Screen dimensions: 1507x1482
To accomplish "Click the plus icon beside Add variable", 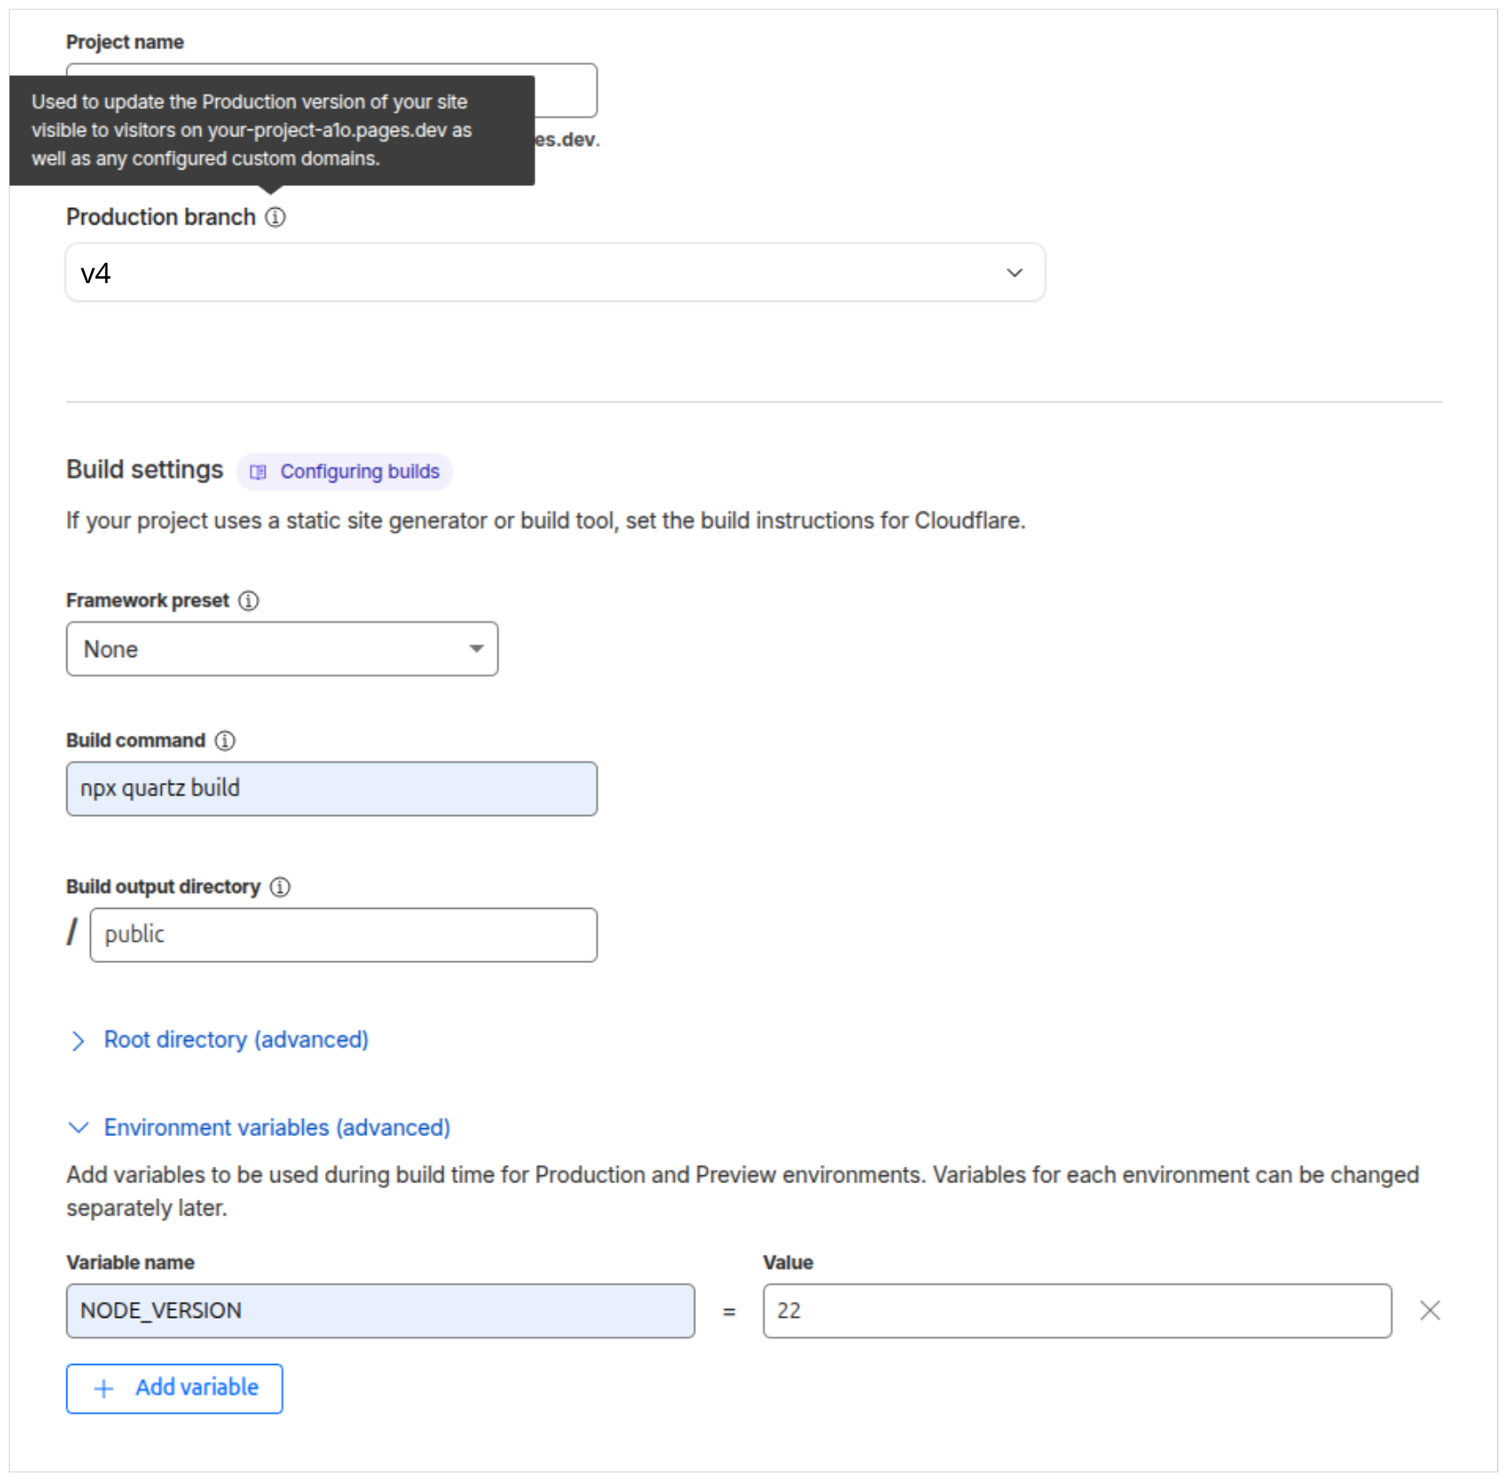I will click(103, 1388).
